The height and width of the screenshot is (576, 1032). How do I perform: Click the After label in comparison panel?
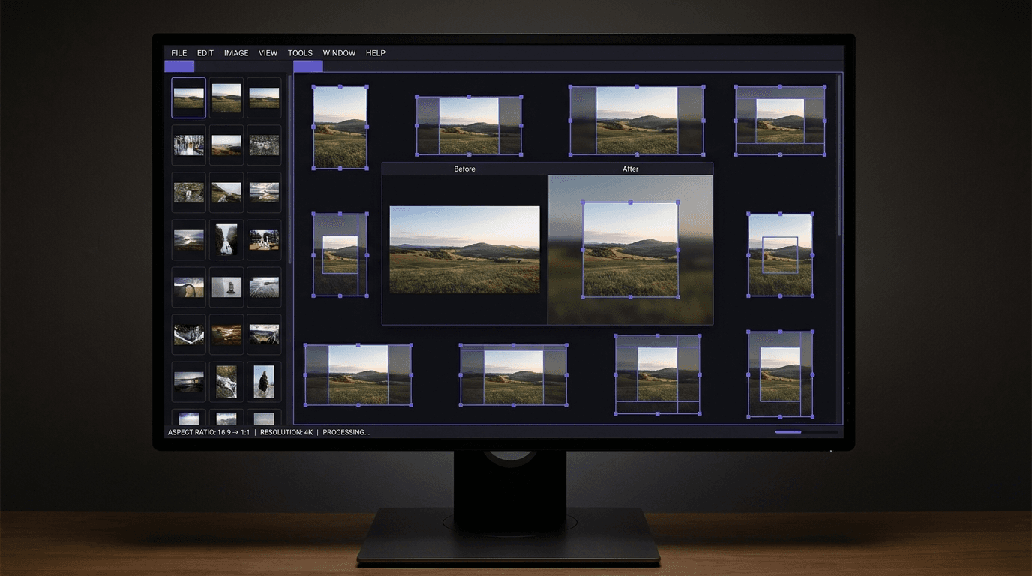point(630,169)
